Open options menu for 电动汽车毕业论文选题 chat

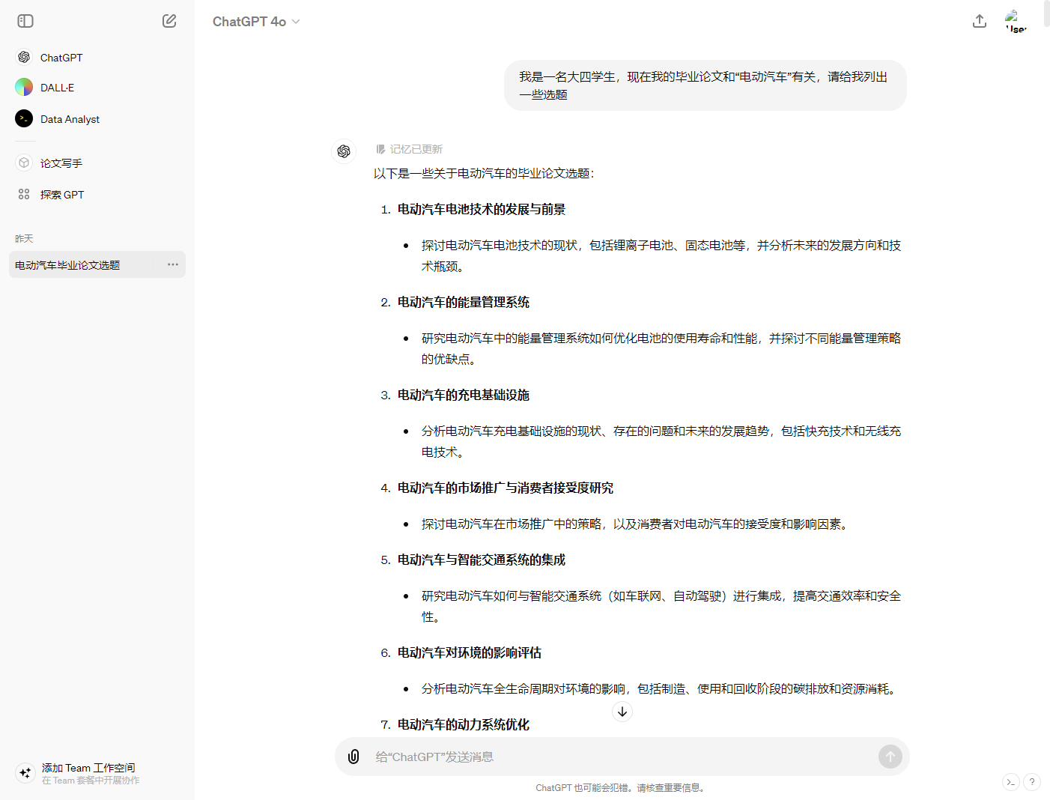(x=173, y=264)
